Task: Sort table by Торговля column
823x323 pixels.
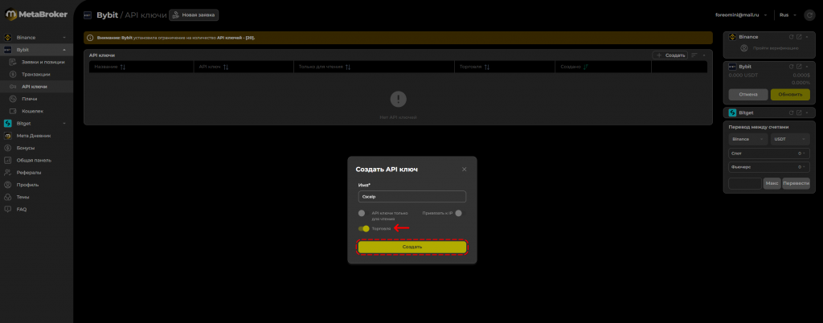Action: (486, 67)
